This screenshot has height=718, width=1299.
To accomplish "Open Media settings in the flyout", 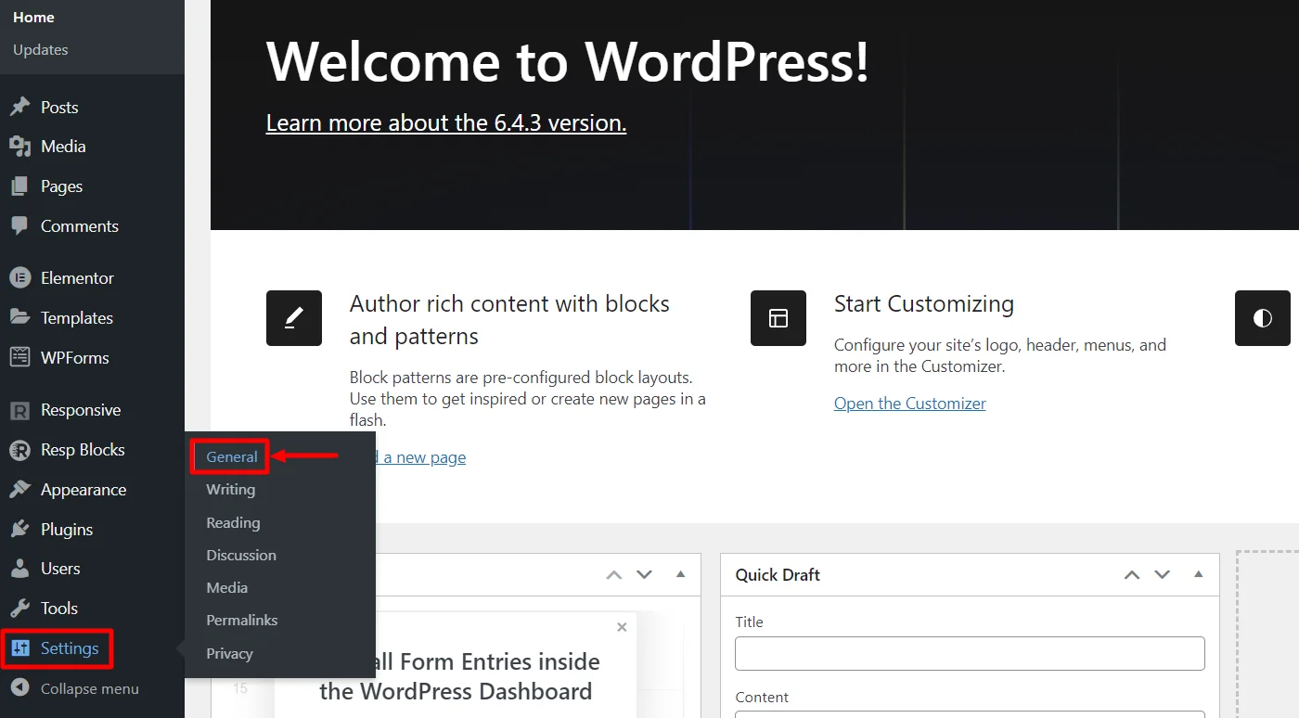I will [x=227, y=587].
